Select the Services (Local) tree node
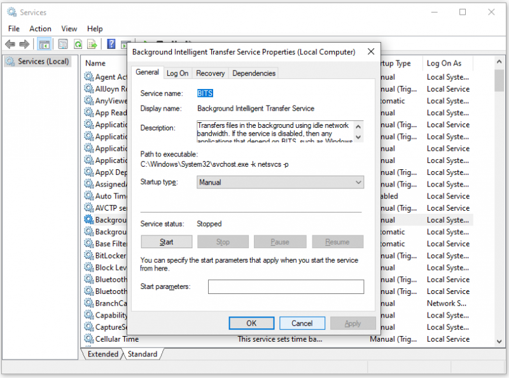 click(x=43, y=61)
